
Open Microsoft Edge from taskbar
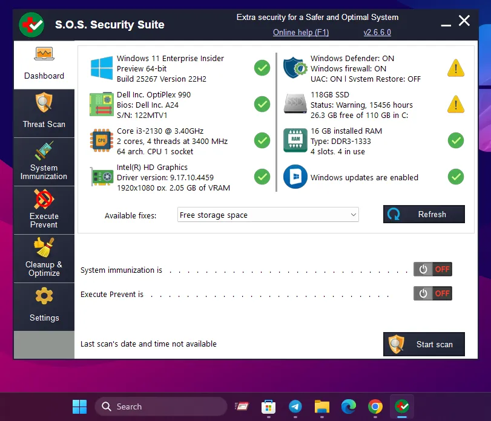click(349, 406)
